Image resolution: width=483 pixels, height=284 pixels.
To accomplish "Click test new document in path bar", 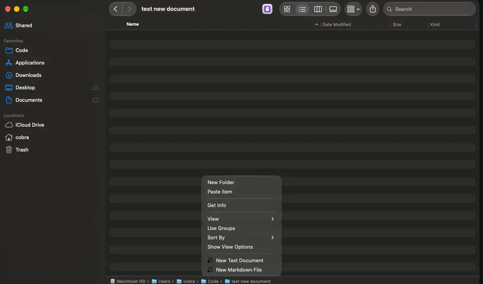I will click(x=248, y=281).
